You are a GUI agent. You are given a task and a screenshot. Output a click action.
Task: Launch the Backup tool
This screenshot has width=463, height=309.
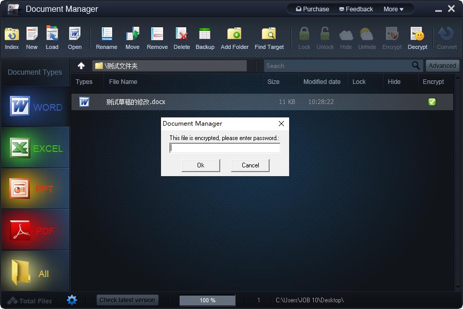pyautogui.click(x=205, y=33)
